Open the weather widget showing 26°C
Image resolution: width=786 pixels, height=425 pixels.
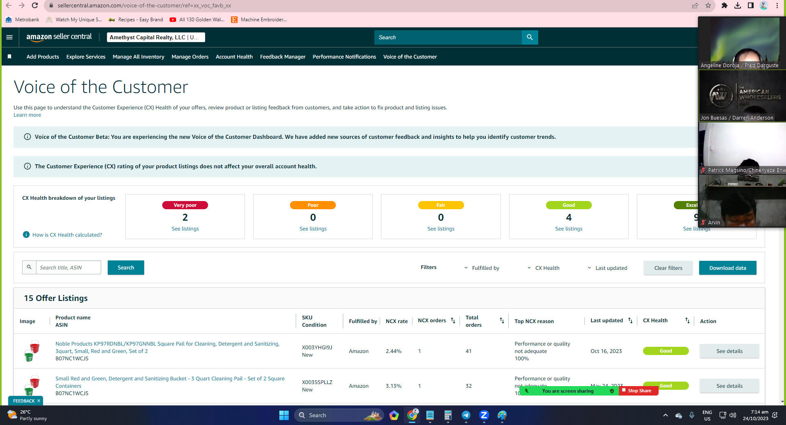point(27,415)
